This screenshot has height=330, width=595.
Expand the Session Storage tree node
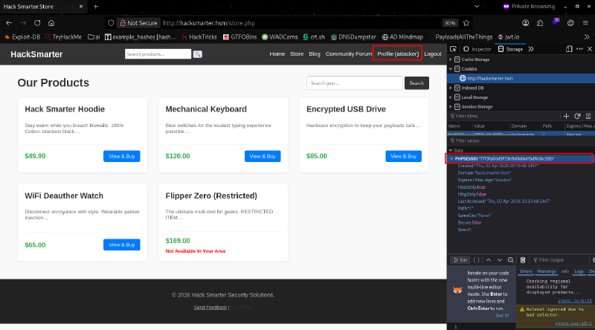(451, 107)
